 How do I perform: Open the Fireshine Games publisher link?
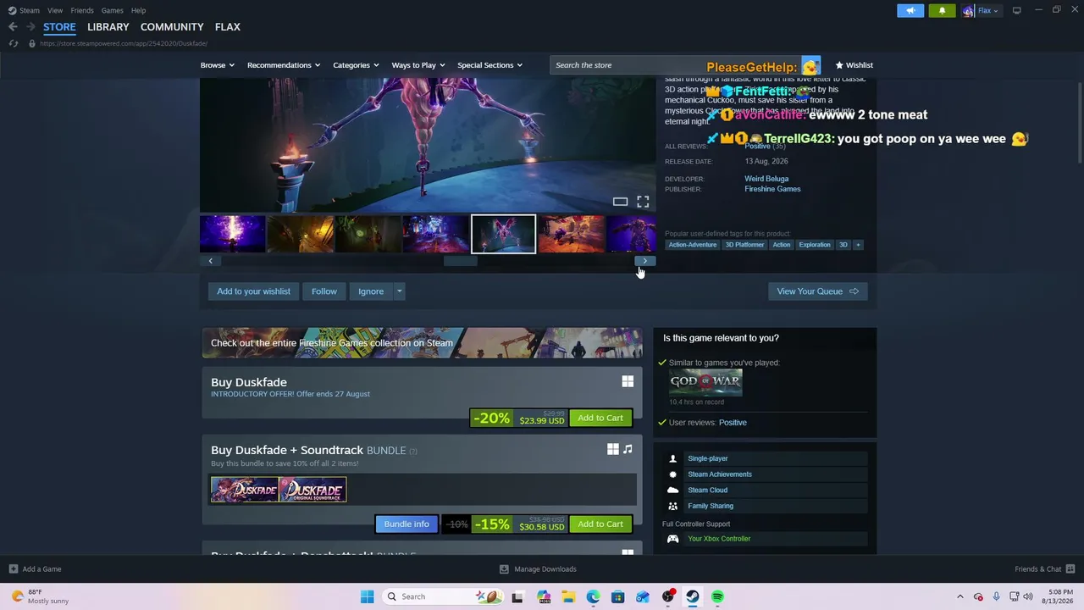click(772, 189)
